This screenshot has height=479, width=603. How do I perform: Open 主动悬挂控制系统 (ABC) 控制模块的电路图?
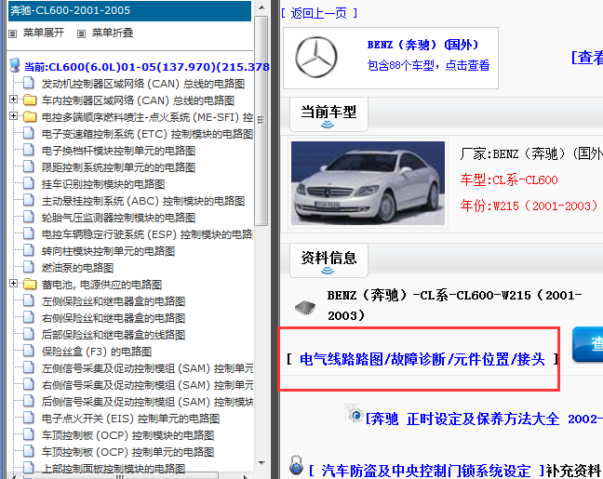point(143,201)
